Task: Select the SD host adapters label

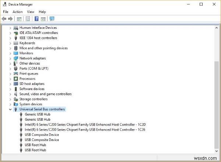Action: pos(32,84)
